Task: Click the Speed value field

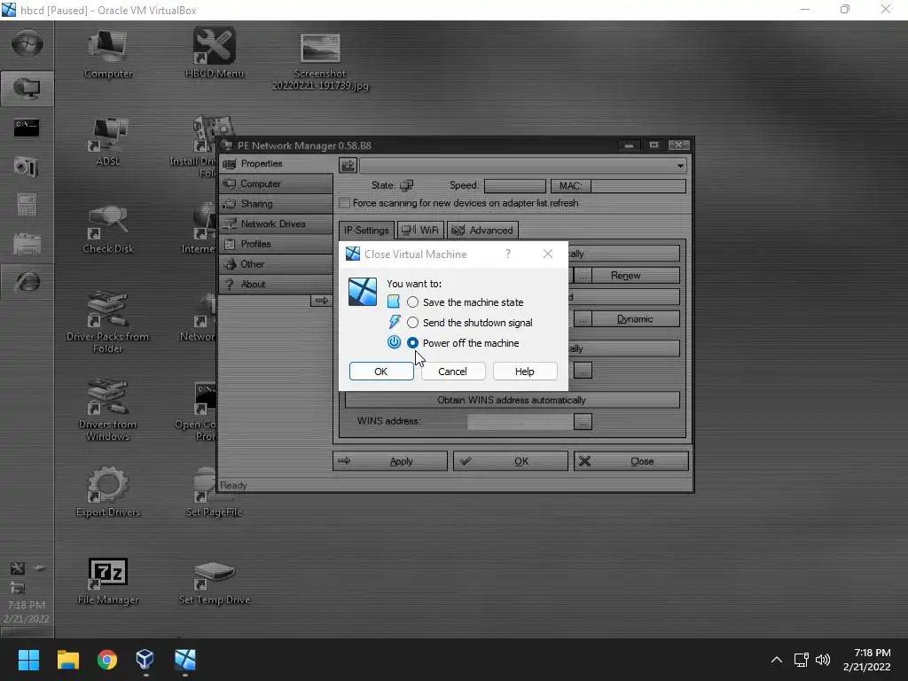Action: (x=515, y=186)
